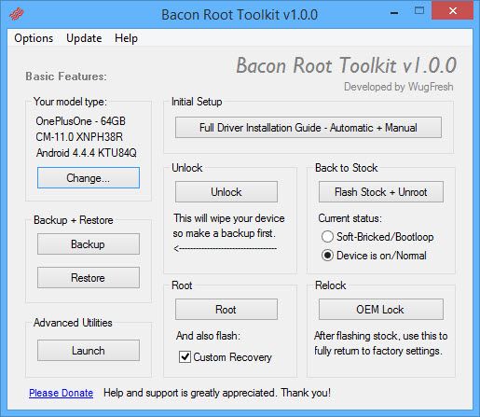
Task: Click Change... to pick model type
Action: tap(89, 178)
